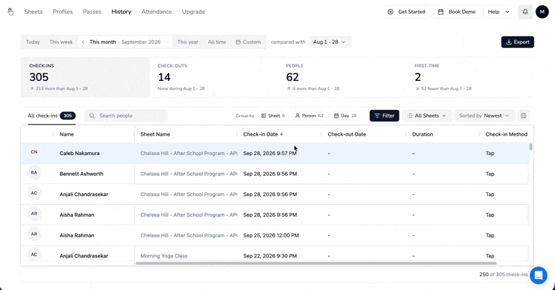The height and width of the screenshot is (290, 555).
Task: Open the Morning Yoga Class sheet link
Action: tap(164, 255)
